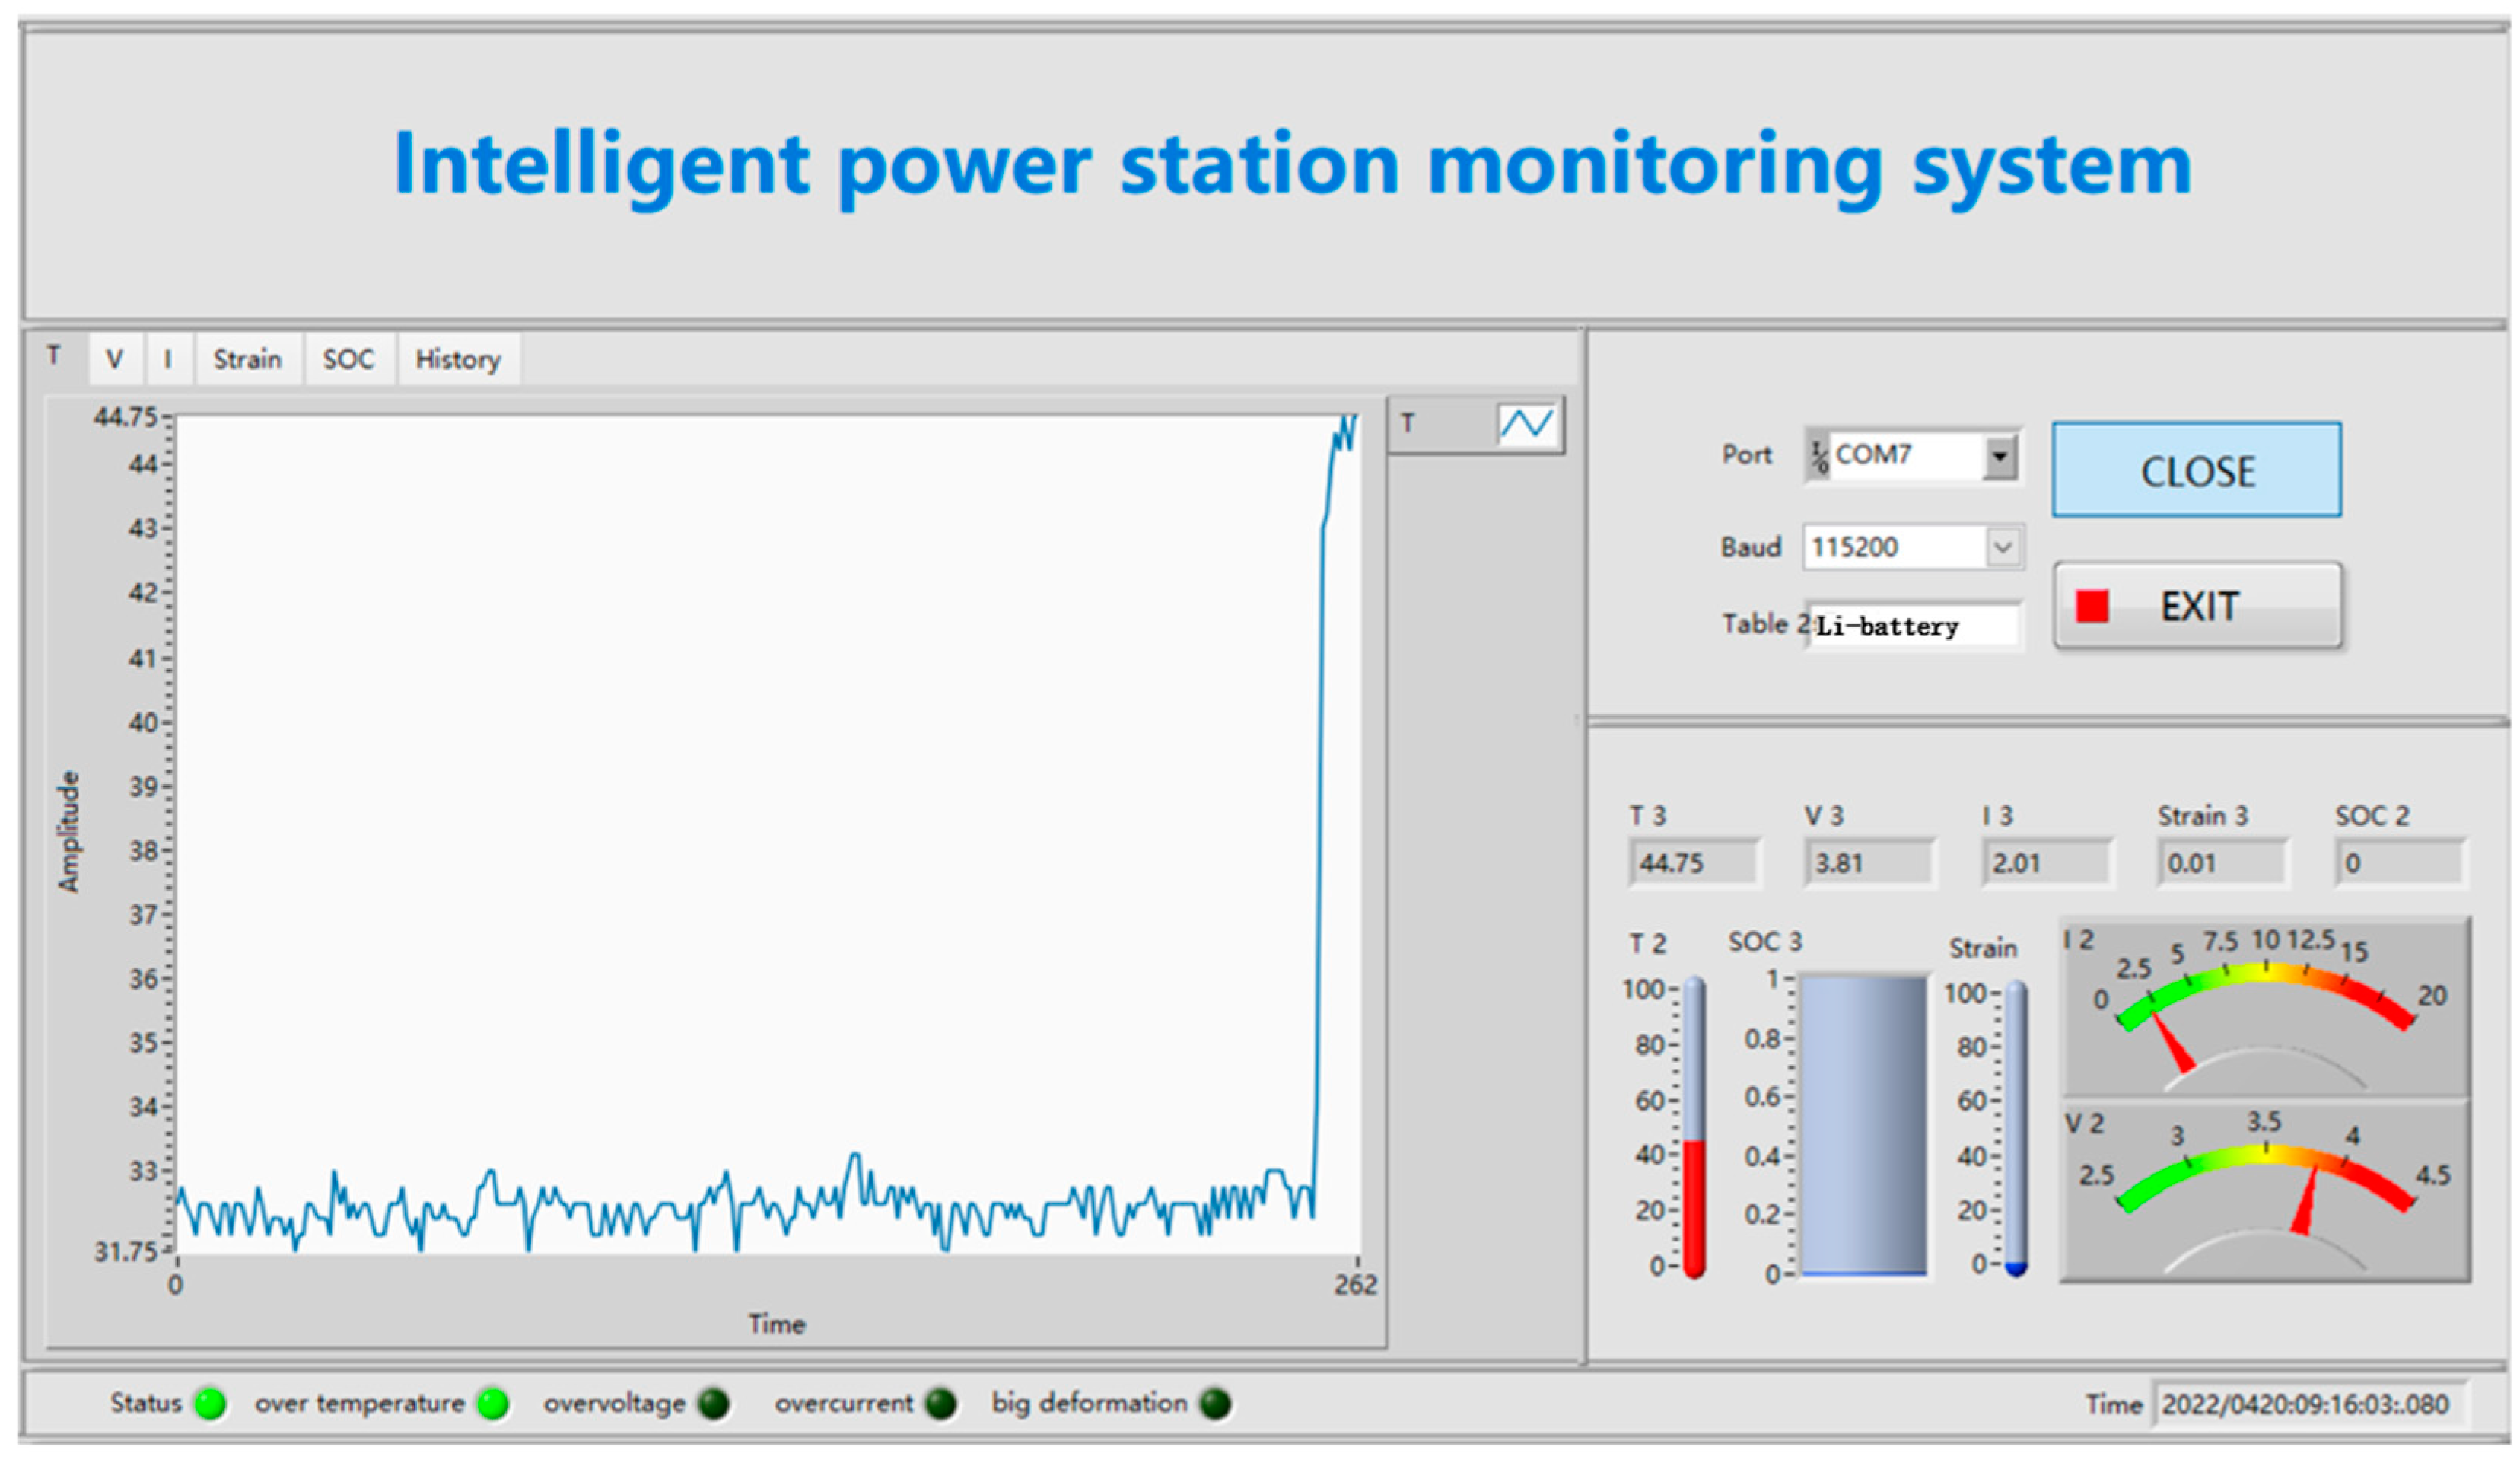The image size is (2520, 1463).
Task: Click the T plot legend waveform icon
Action: point(1526,423)
